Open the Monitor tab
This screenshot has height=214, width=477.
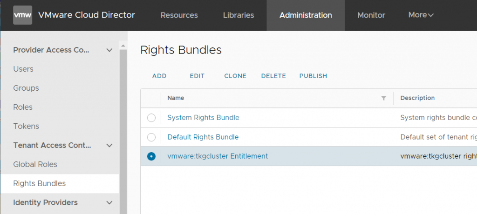[371, 15]
